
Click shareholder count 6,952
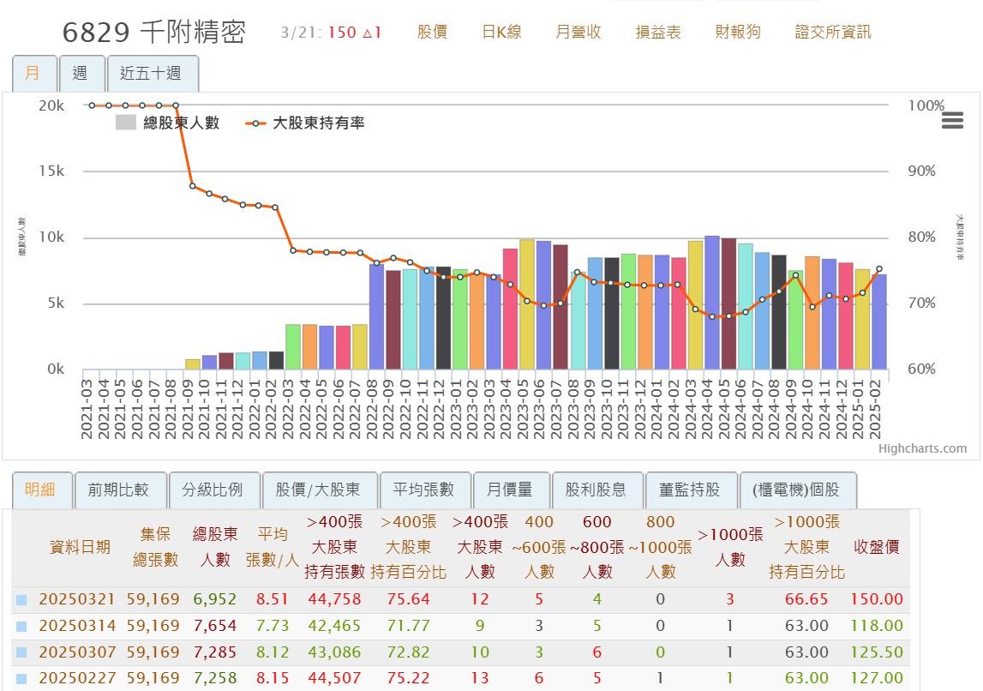(215, 599)
